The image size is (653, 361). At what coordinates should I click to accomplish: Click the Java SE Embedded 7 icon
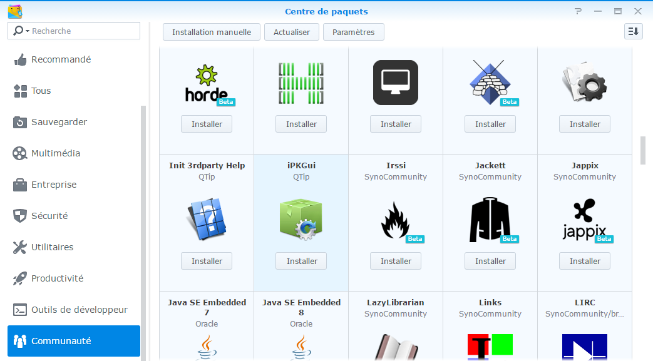(207, 348)
